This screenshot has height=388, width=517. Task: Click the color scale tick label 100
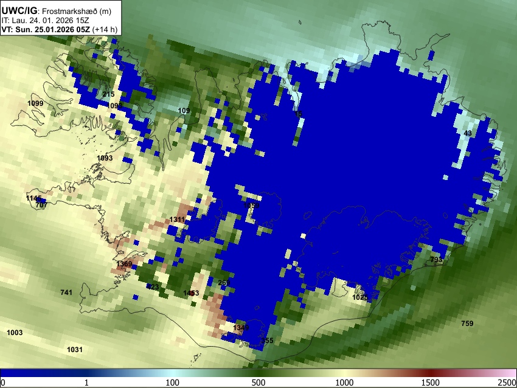(x=172, y=383)
